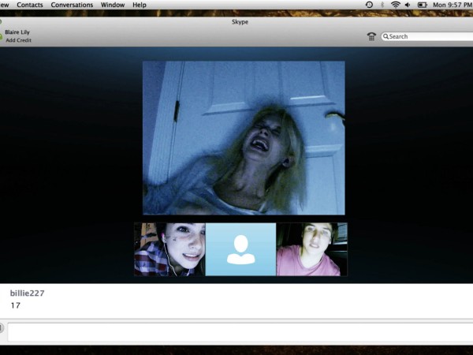Screen dimensions: 473x355
Task: Click the battery status icon
Action: (x=422, y=5)
